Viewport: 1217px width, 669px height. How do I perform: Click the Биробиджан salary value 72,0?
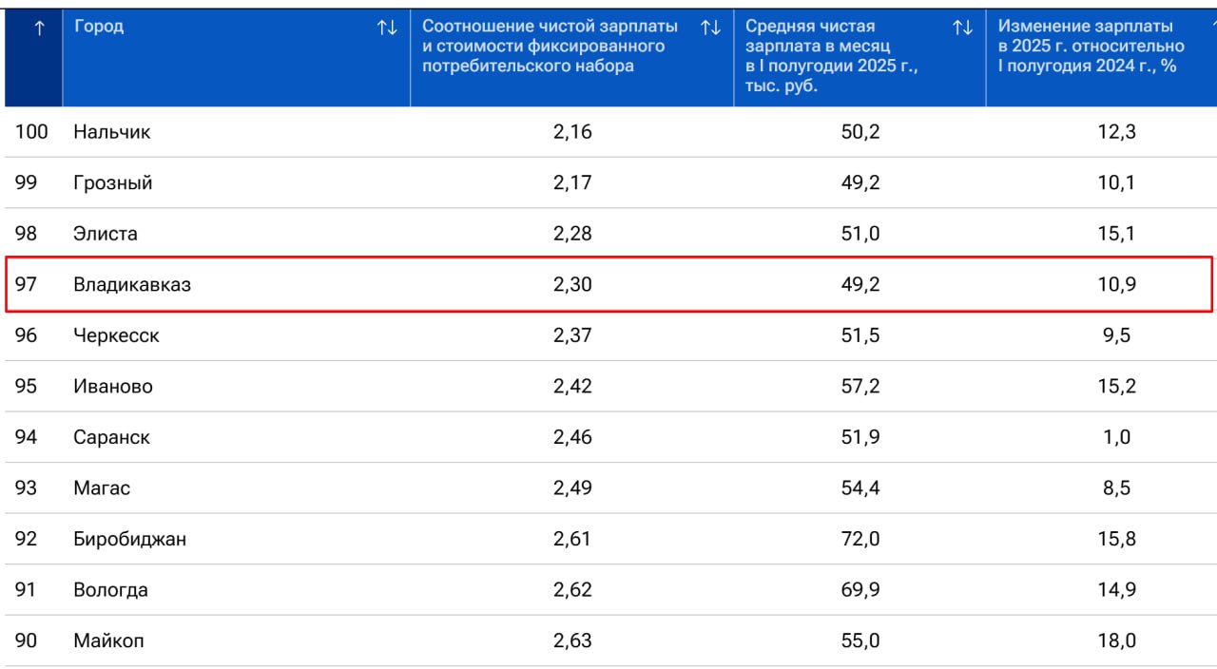tap(860, 539)
